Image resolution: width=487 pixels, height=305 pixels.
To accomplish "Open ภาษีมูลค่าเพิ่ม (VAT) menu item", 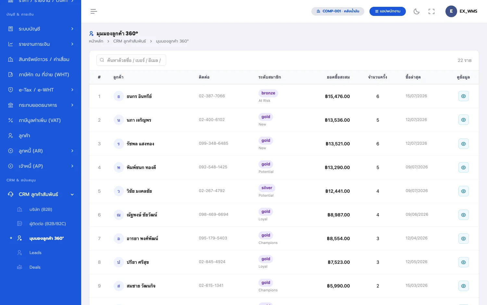I will click(41, 120).
